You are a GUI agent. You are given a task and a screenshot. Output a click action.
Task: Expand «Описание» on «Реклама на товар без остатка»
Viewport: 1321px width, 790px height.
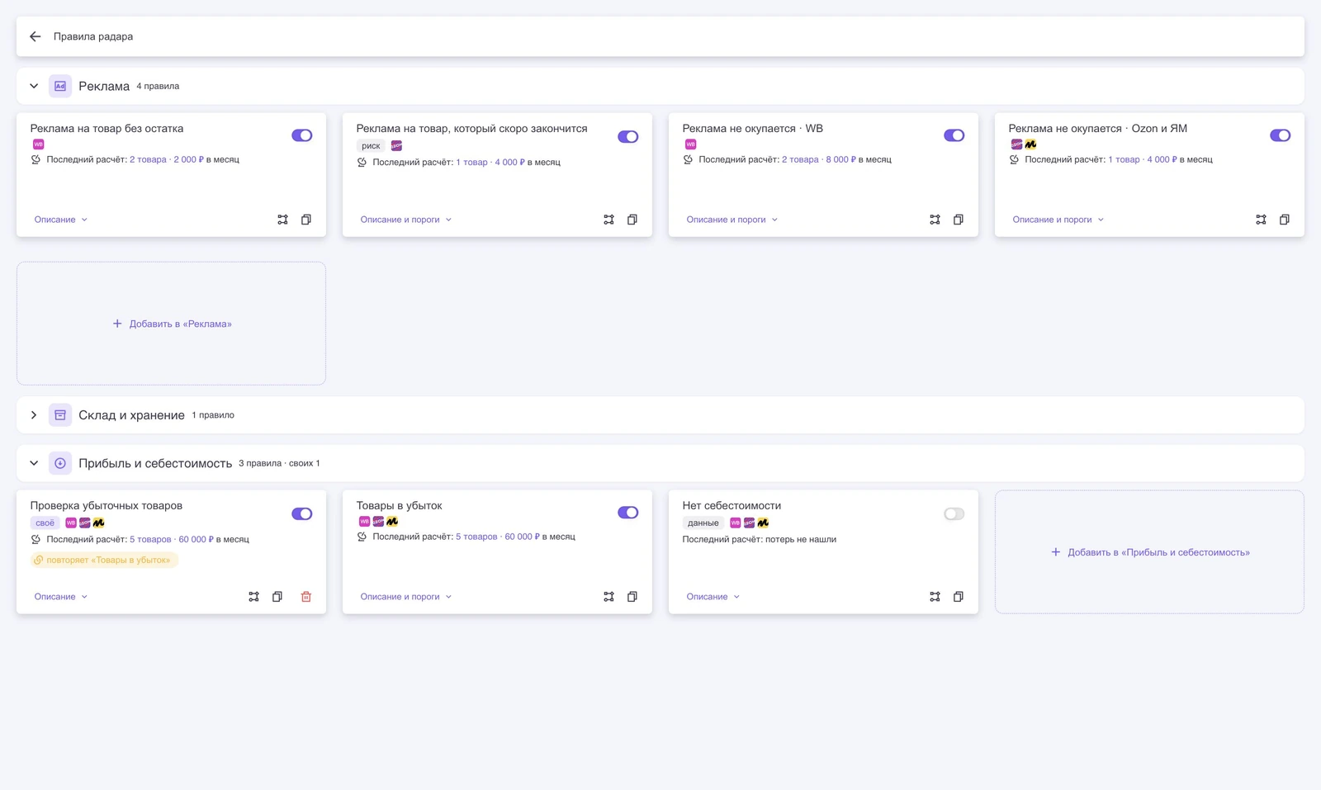pyautogui.click(x=61, y=220)
